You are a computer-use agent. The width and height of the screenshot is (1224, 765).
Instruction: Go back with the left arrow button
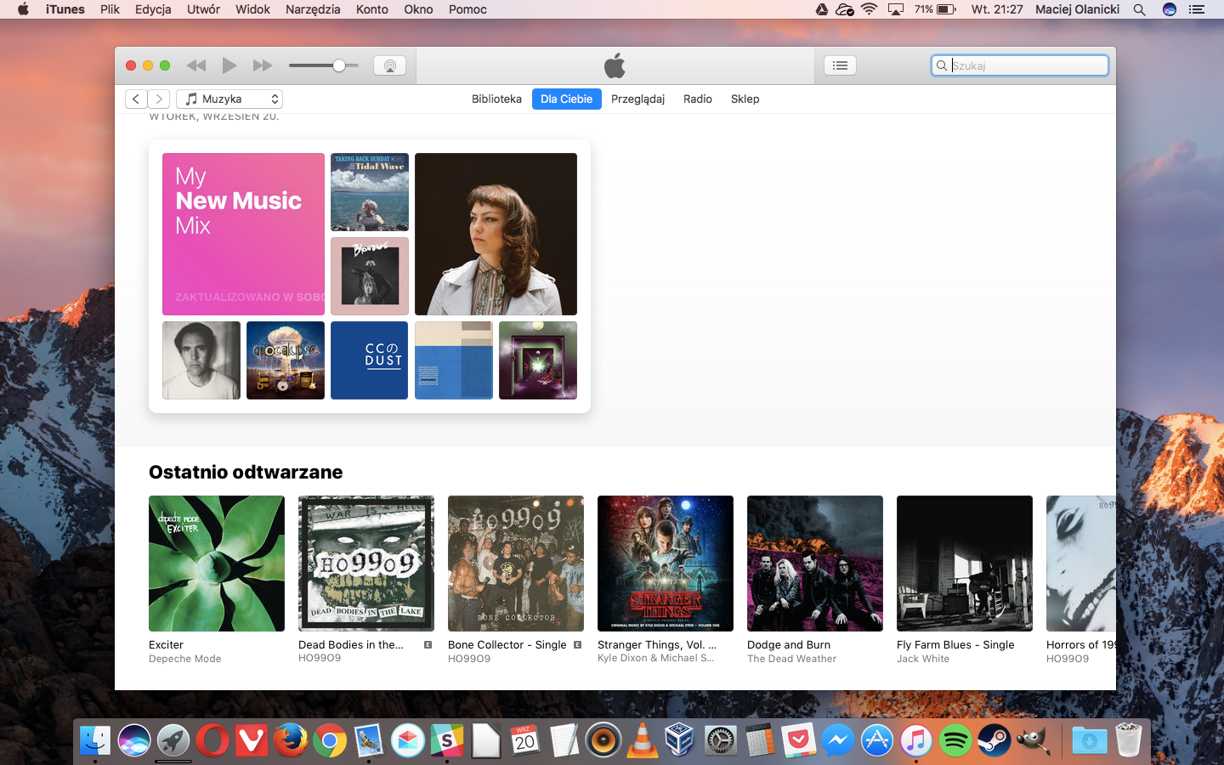point(136,99)
